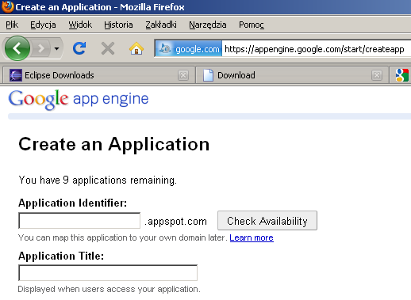The image size is (411, 300).
Task: Close the Eclipse Downloads tab
Action: click(183, 75)
